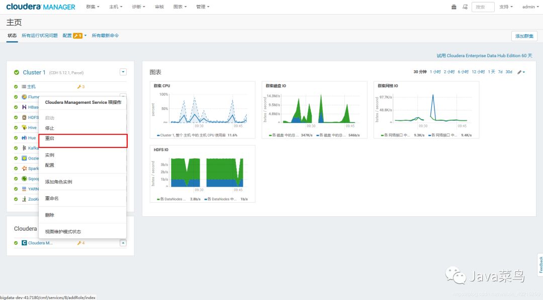Click the HDFS service icon

[x=24, y=117]
